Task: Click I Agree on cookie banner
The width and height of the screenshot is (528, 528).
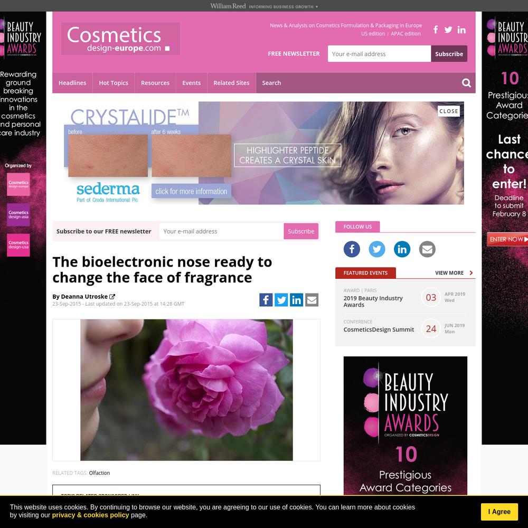Action: point(499,512)
